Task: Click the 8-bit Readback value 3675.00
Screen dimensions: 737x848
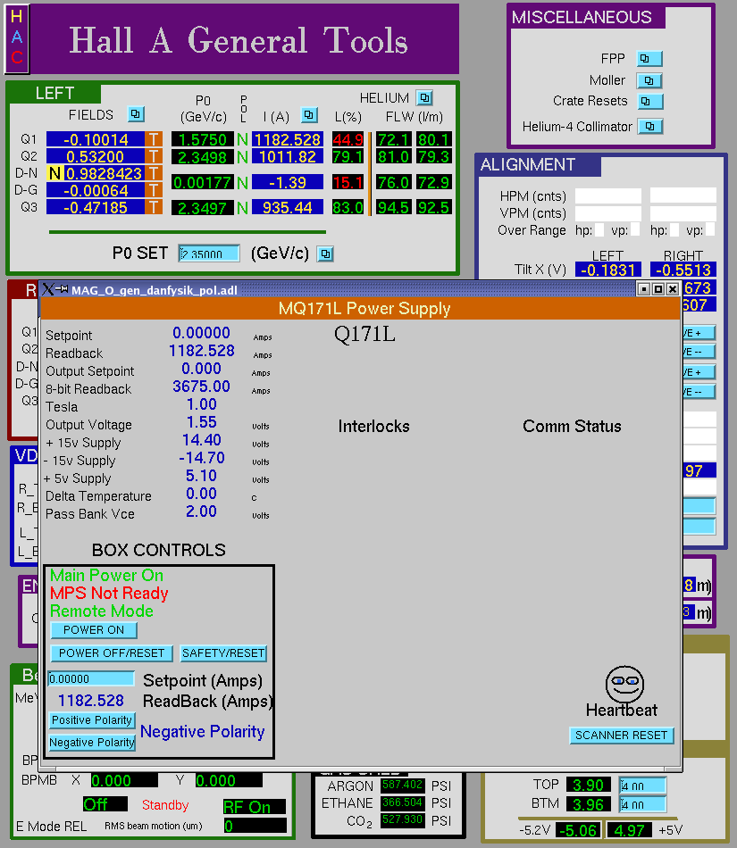Action: click(x=201, y=387)
